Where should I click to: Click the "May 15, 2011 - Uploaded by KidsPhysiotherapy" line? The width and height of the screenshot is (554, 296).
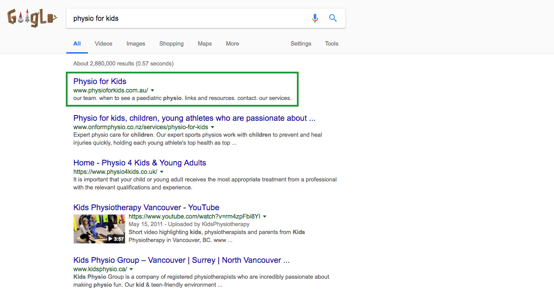coord(189,224)
